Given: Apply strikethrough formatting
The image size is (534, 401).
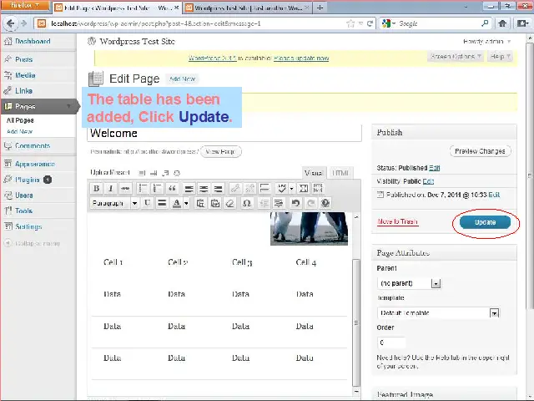Looking at the screenshot, I should [125, 188].
